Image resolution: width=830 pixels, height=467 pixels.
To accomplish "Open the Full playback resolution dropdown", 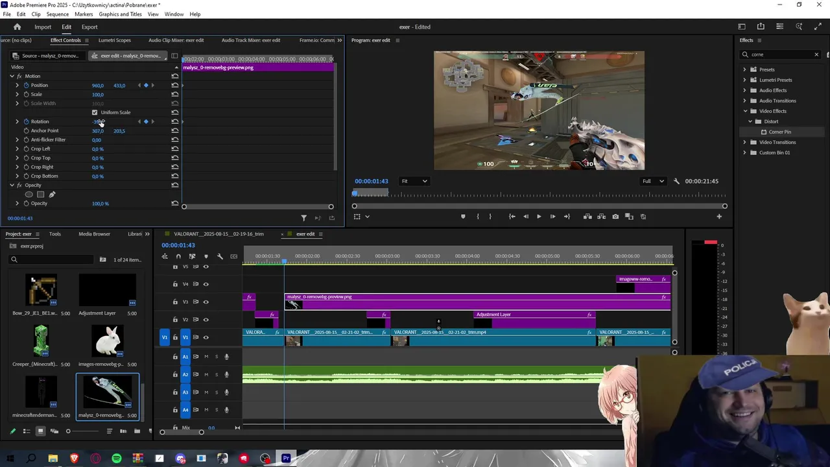I will click(x=653, y=181).
